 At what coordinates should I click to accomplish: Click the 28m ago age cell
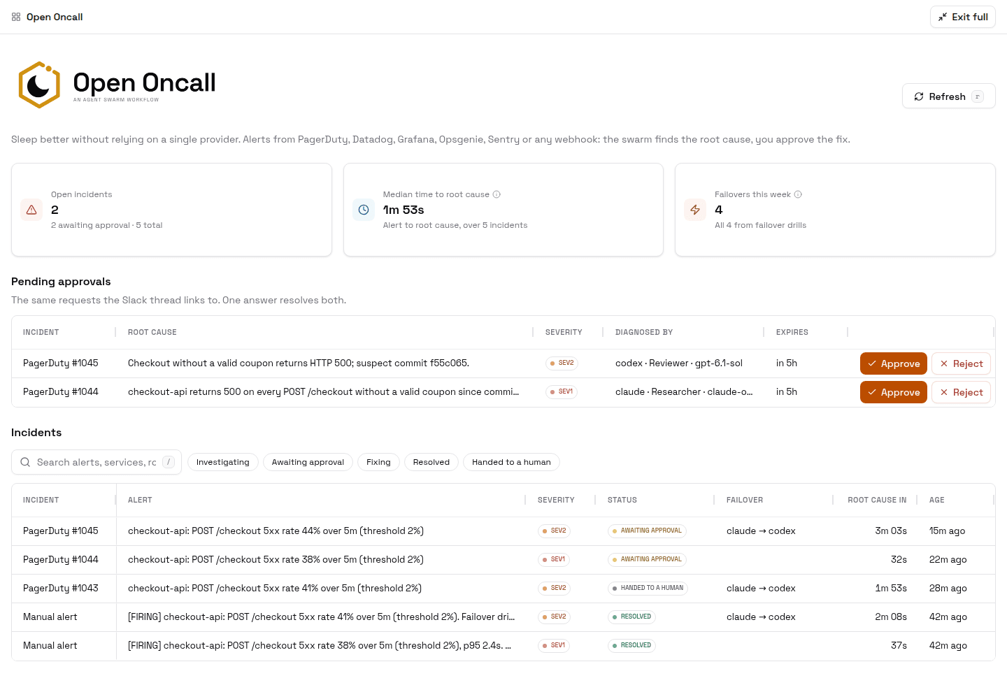948,588
